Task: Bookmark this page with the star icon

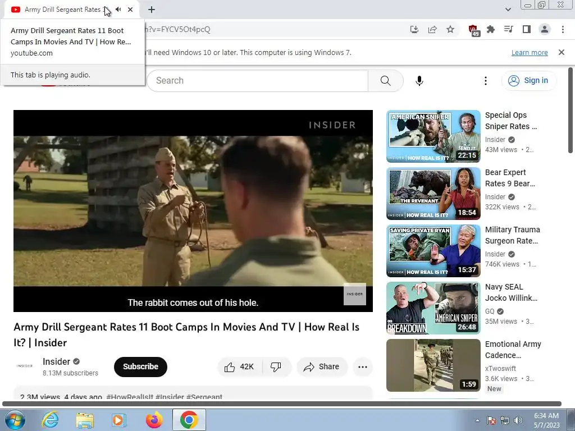Action: [x=450, y=29]
